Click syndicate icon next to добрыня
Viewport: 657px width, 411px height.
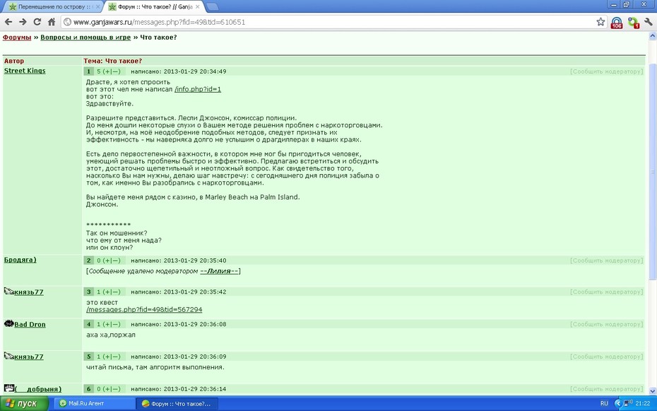point(9,388)
